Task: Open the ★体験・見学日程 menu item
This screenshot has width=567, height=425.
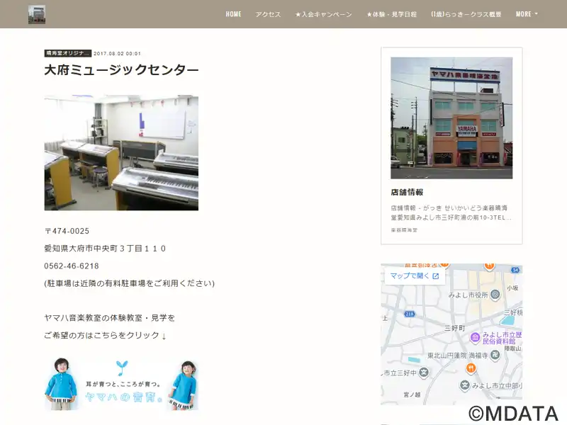Action: tap(391, 14)
